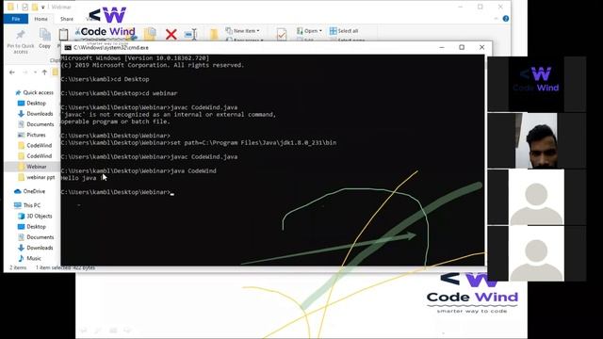Open the second CodeWind folder in sidebar
Image resolution: width=603 pixels, height=339 pixels.
click(x=35, y=156)
